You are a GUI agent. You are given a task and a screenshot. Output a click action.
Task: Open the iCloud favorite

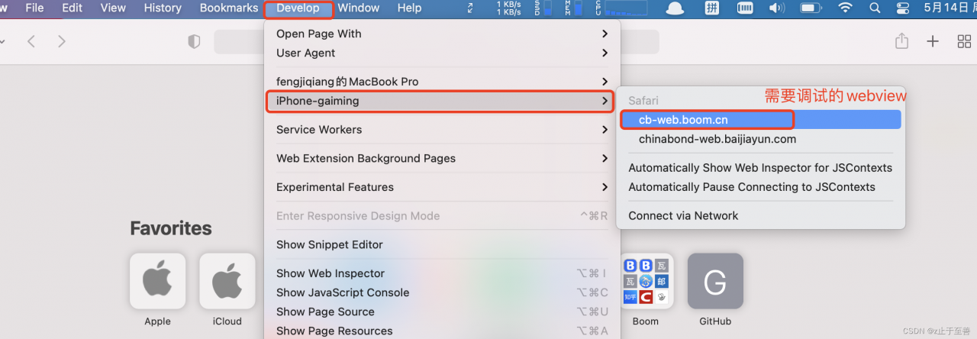pos(227,282)
